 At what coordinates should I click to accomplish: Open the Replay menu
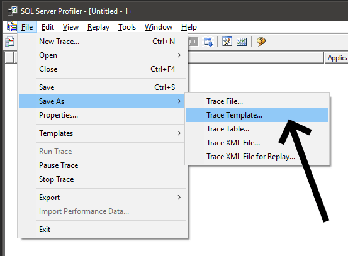[98, 27]
